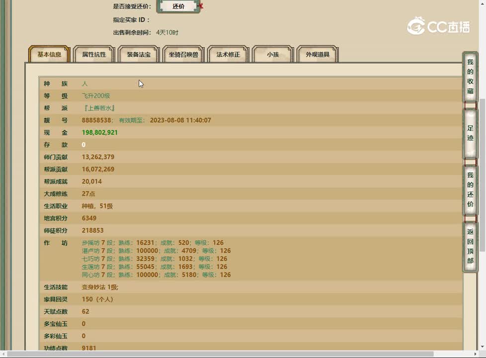Screen dimensions: 486x358
Task: Select the expiry date 2023-08-08 11:40:07
Action: click(x=180, y=120)
